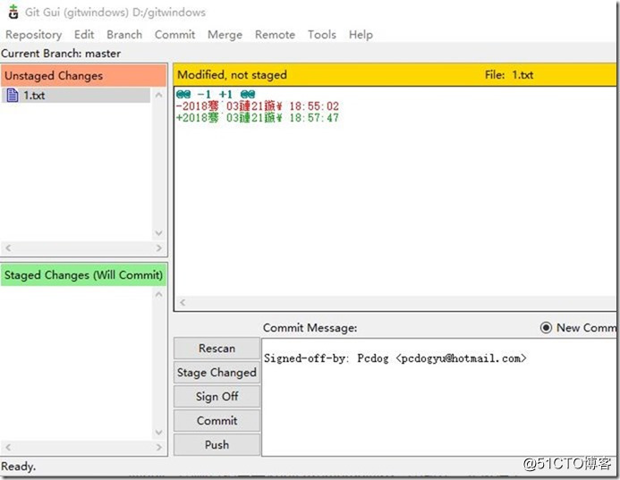This screenshot has width=620, height=480.
Task: Open the Merge menu
Action: click(x=225, y=35)
